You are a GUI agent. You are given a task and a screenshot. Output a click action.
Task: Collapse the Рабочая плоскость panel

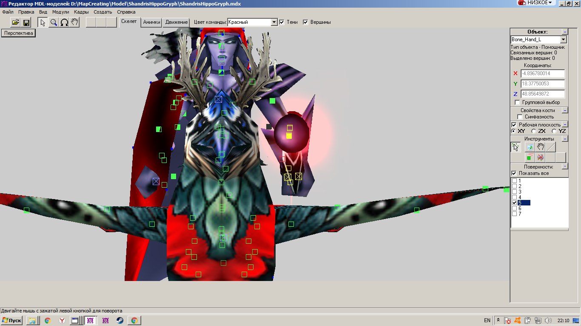point(565,125)
